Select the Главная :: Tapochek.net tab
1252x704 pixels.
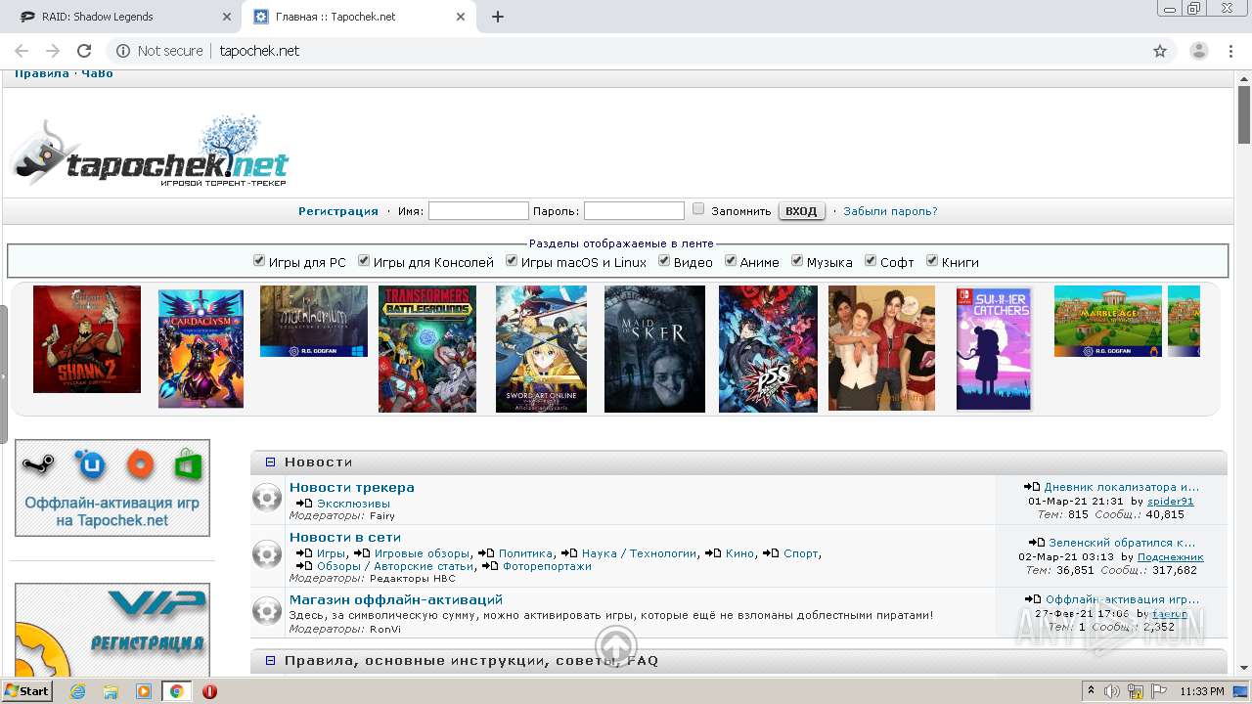pyautogui.click(x=360, y=17)
